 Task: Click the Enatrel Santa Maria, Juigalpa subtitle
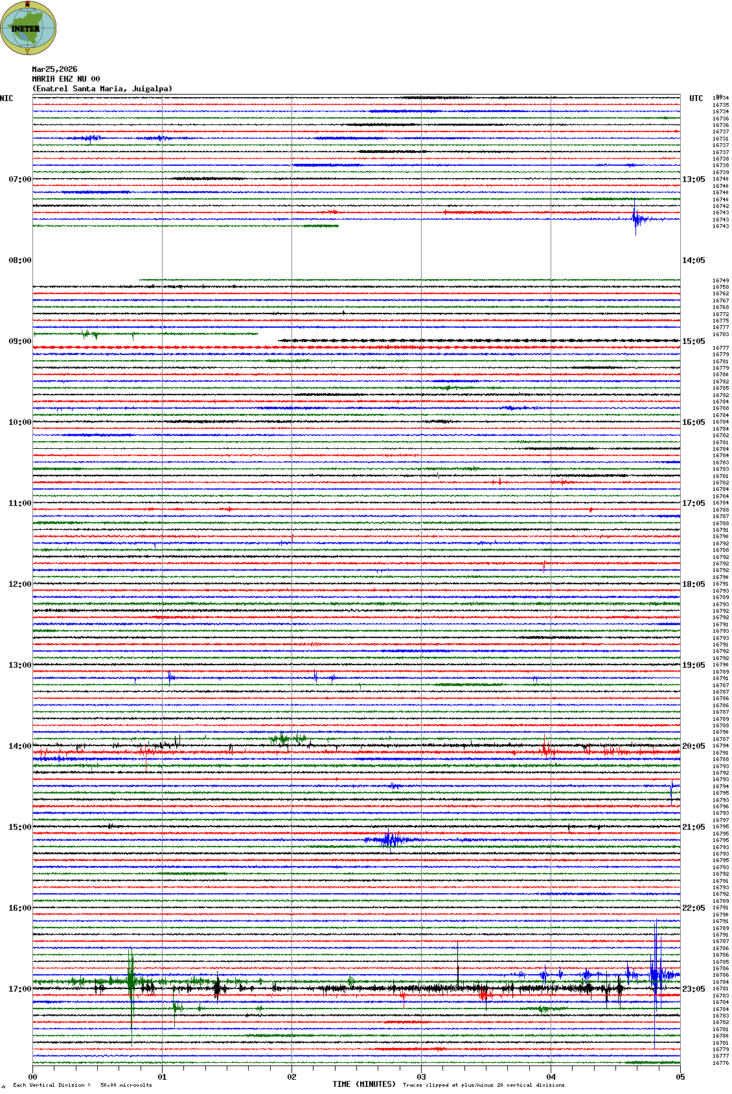[x=102, y=89]
